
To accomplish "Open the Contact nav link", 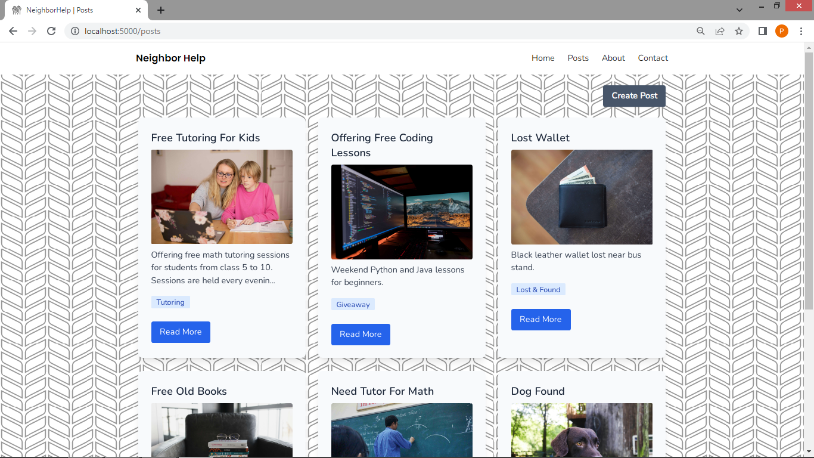I will click(653, 58).
